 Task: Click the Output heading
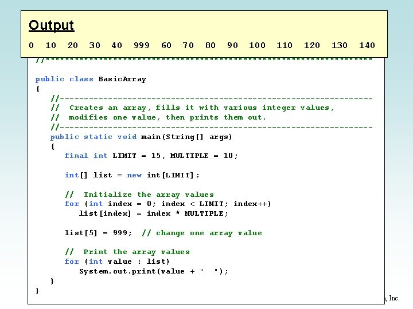tap(52, 26)
